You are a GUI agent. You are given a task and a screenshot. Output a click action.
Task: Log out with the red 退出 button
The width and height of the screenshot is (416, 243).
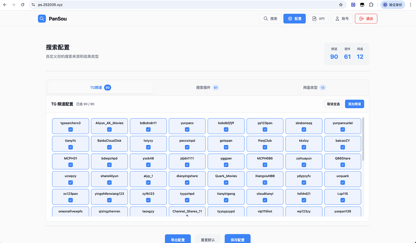coord(366,19)
